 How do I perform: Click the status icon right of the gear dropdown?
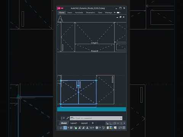[x=104, y=128]
